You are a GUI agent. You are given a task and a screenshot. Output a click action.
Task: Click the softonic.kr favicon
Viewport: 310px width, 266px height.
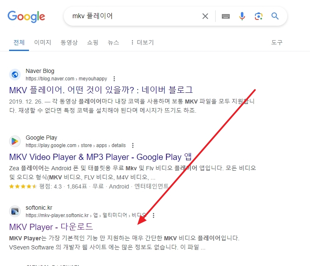[x=15, y=211]
